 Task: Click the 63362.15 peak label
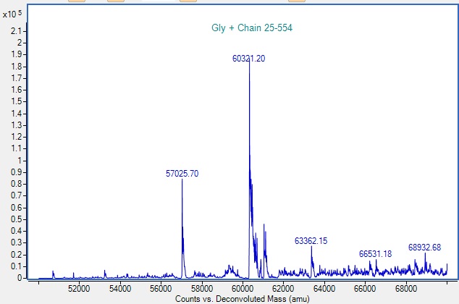pos(311,241)
